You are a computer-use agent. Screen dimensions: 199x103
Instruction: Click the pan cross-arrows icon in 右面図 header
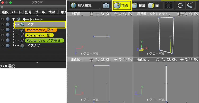(182, 60)
